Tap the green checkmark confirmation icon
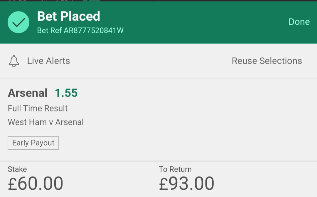The height and width of the screenshot is (197, 317). (x=18, y=22)
